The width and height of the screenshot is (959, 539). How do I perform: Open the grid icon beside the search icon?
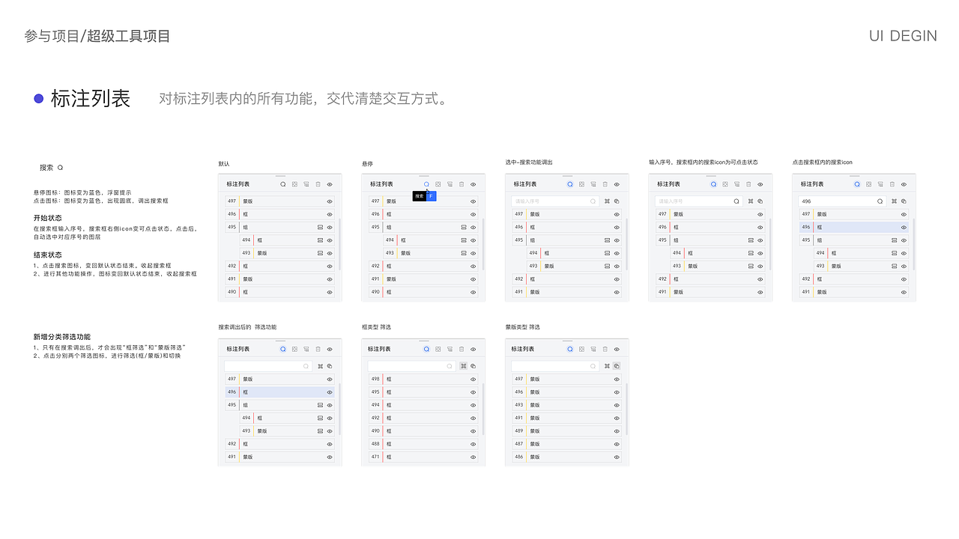[x=294, y=184]
